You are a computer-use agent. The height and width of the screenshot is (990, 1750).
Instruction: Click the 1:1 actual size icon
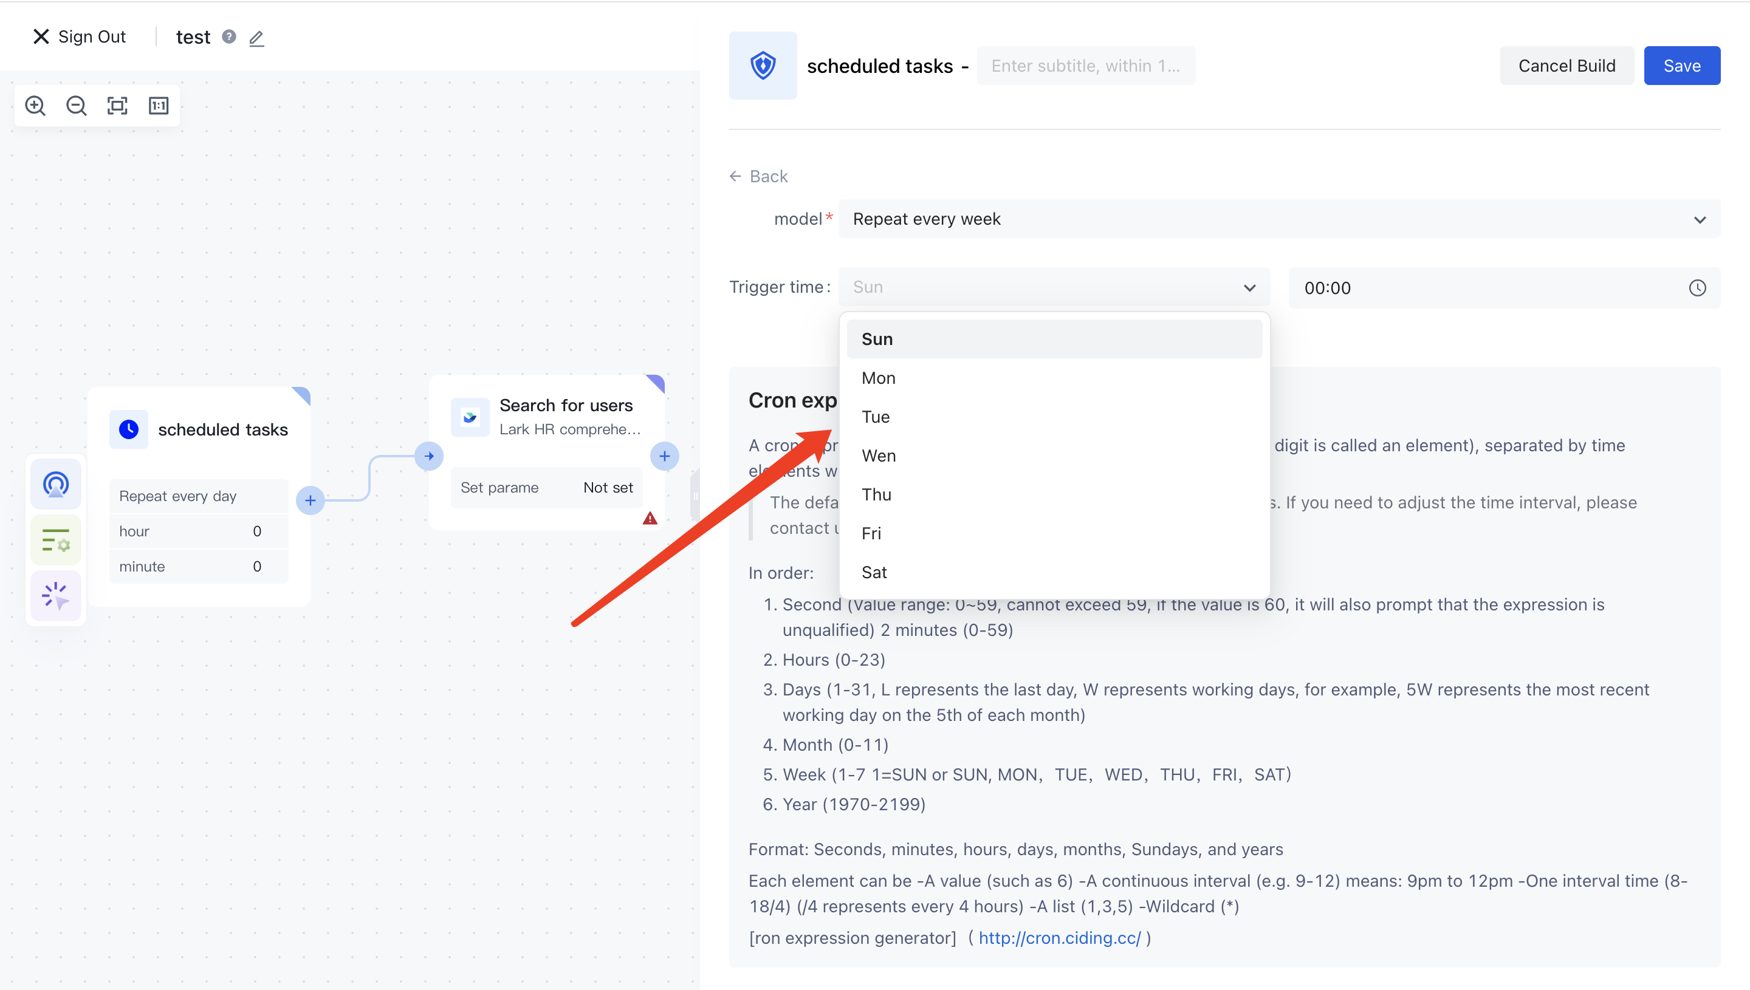159,106
